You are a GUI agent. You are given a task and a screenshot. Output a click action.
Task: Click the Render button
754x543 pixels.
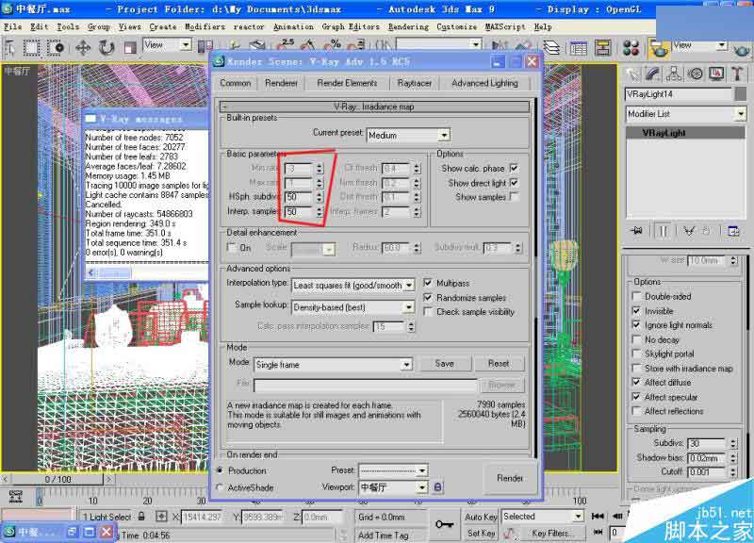coord(510,479)
